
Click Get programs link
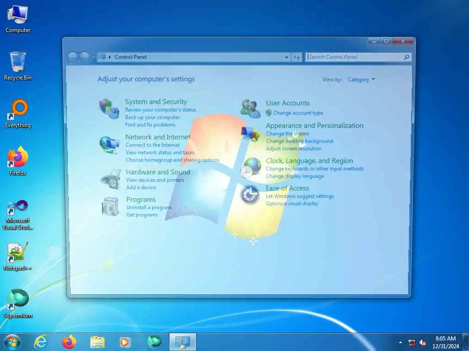click(x=142, y=215)
